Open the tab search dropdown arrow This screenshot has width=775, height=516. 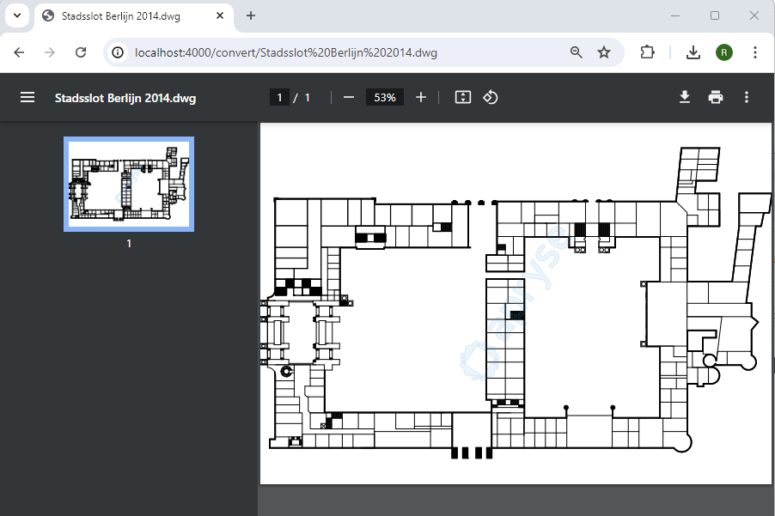coord(17,15)
